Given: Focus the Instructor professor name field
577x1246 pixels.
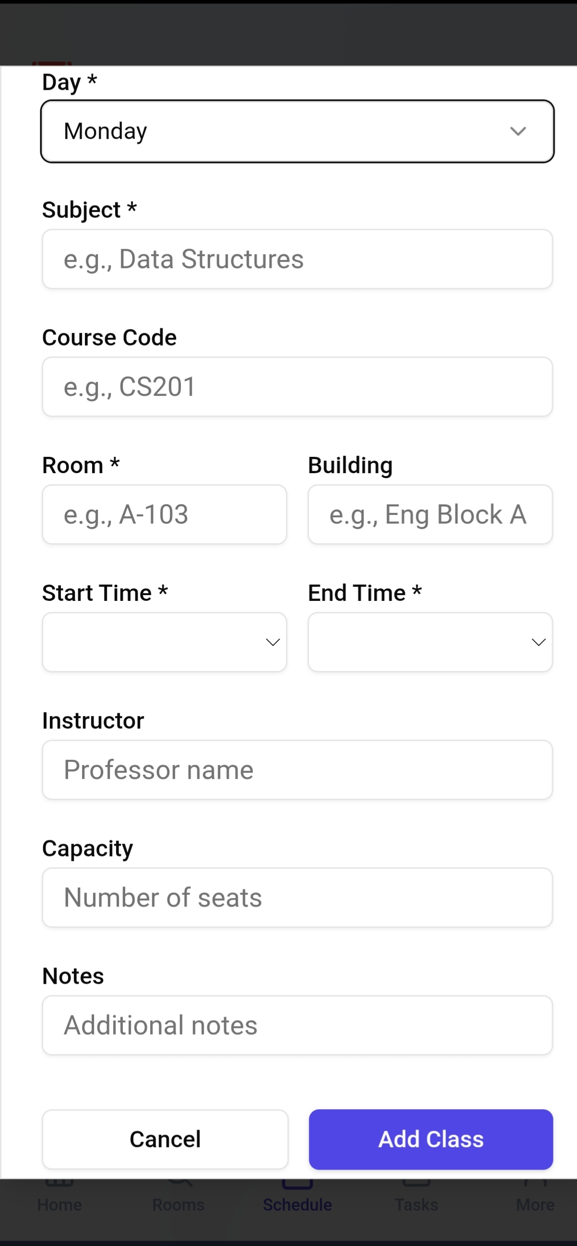Looking at the screenshot, I should point(297,770).
